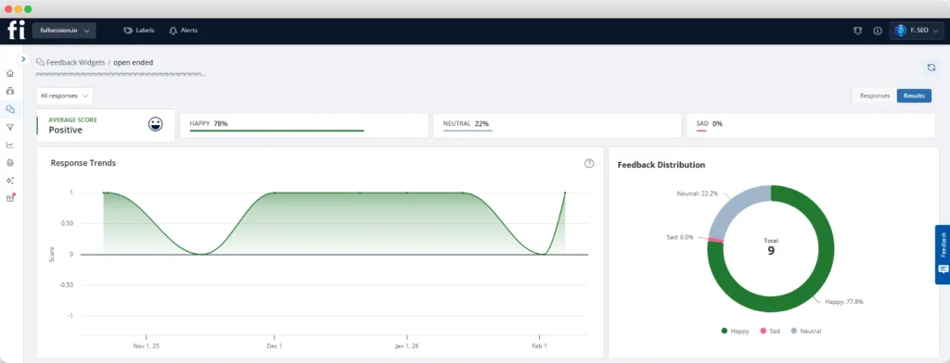Click the 'Neutral: 22.2%' chart label

[698, 194]
